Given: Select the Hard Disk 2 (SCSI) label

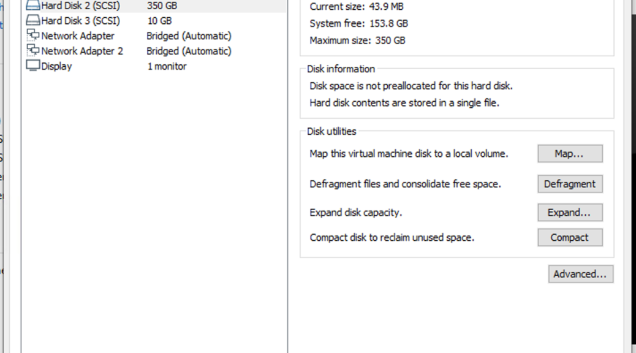Looking at the screenshot, I should (x=80, y=6).
